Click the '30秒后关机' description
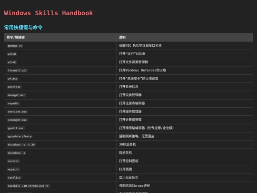The height and width of the screenshot is (193, 257). pos(128,144)
